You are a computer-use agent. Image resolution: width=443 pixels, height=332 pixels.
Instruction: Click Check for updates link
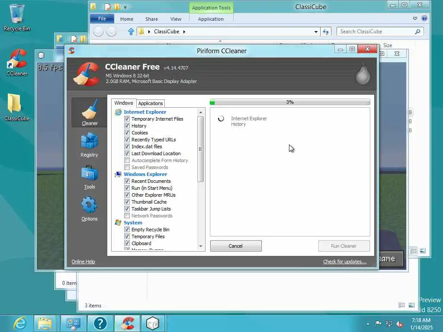pyautogui.click(x=345, y=262)
